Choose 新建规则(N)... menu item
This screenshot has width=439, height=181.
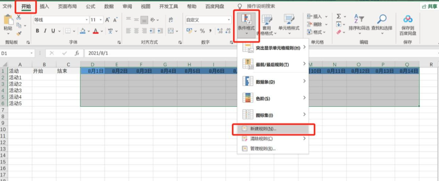273,129
